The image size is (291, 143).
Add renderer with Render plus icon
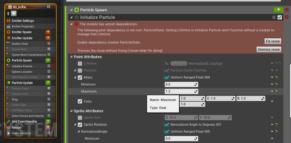(48, 127)
